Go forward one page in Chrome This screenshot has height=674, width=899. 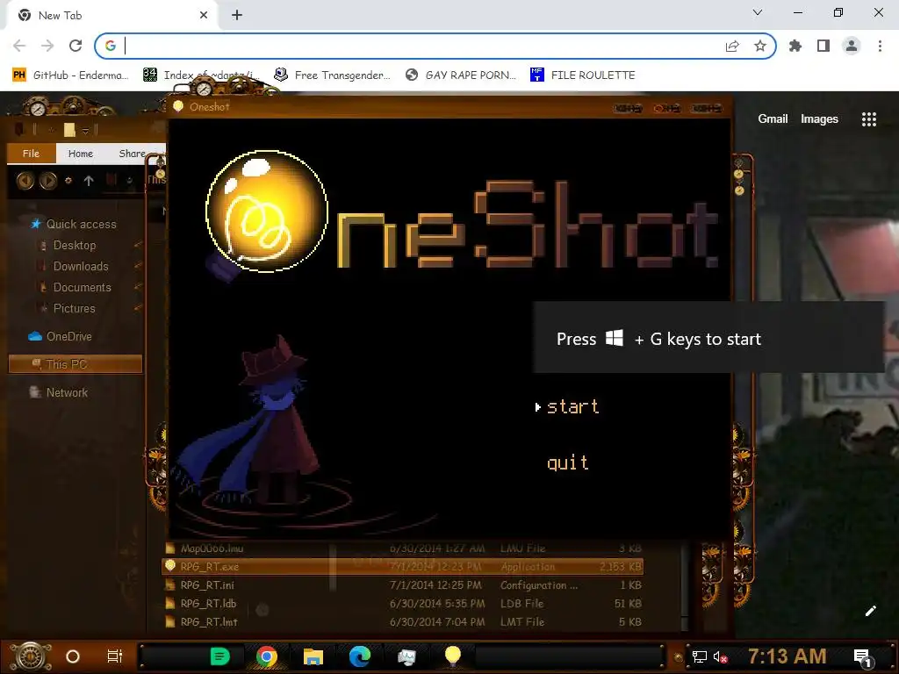47,46
